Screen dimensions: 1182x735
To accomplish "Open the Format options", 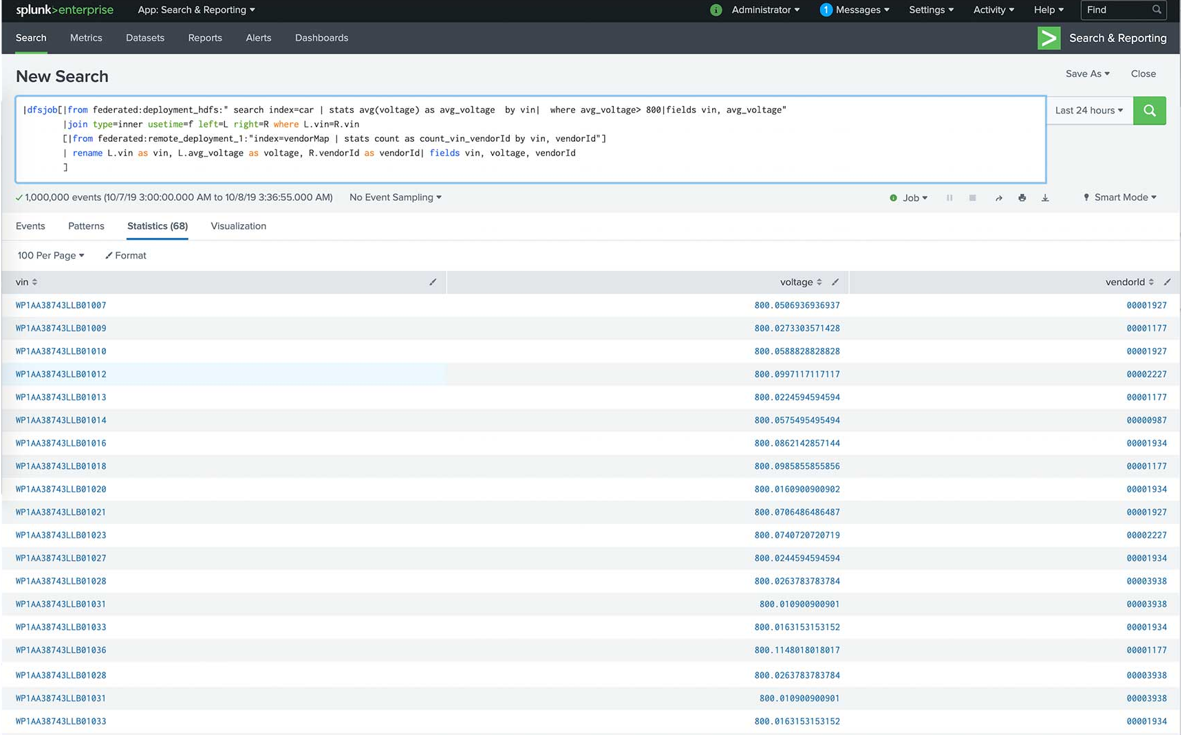I will pyautogui.click(x=125, y=255).
